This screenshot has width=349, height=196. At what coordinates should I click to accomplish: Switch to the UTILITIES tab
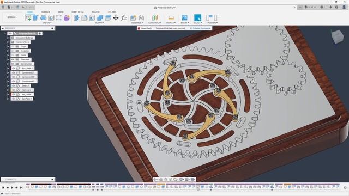coord(112,12)
